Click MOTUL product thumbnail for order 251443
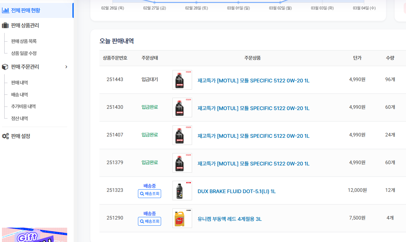406x242 pixels. (182, 80)
